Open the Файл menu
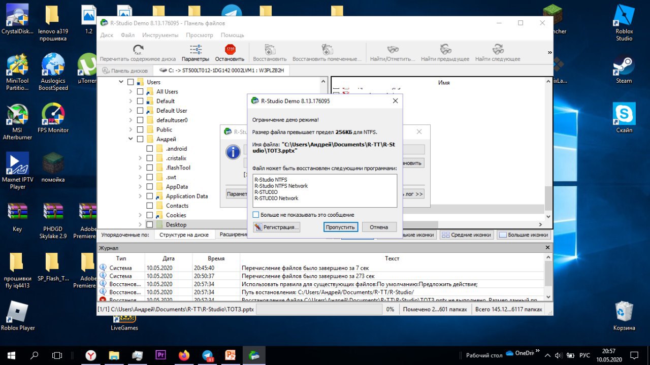This screenshot has height=365, width=650. coord(127,35)
